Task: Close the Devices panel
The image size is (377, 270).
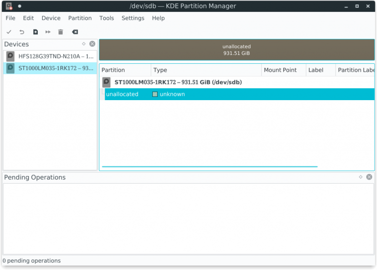Action: coord(92,44)
